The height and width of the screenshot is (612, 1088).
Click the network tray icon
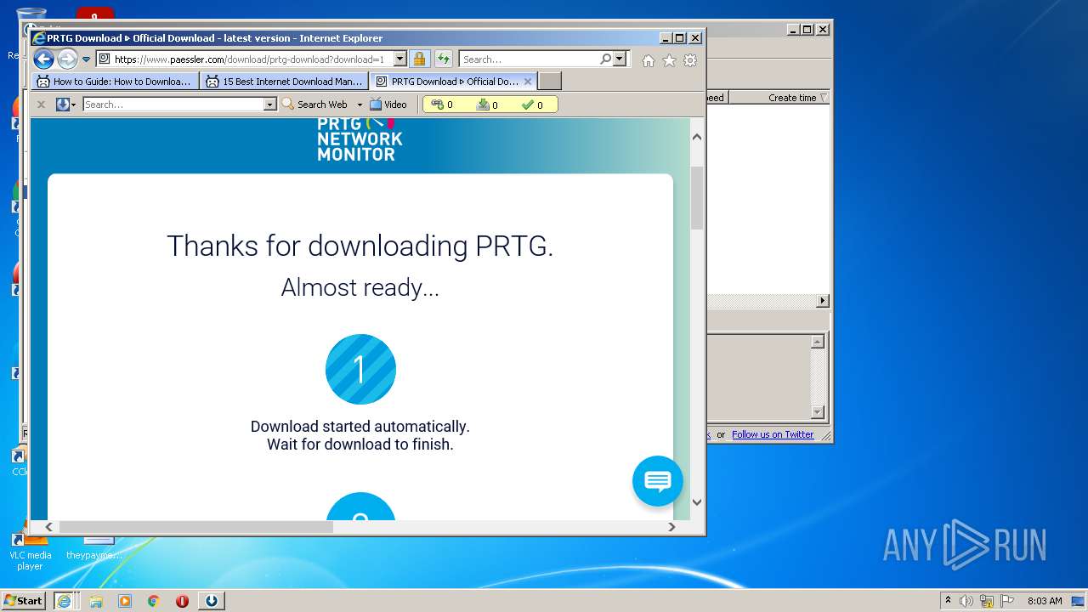(987, 601)
